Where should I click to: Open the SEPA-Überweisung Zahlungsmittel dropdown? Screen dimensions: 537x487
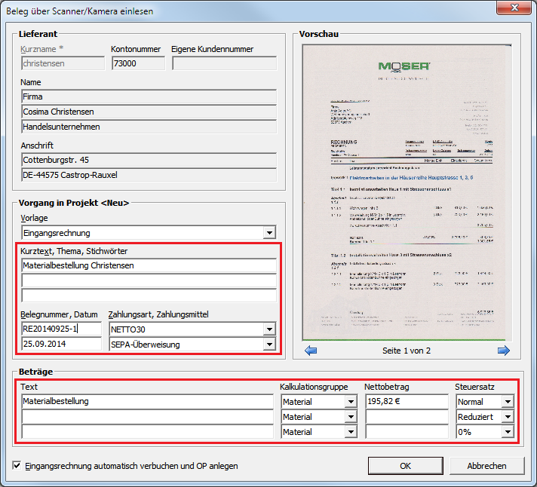[269, 344]
